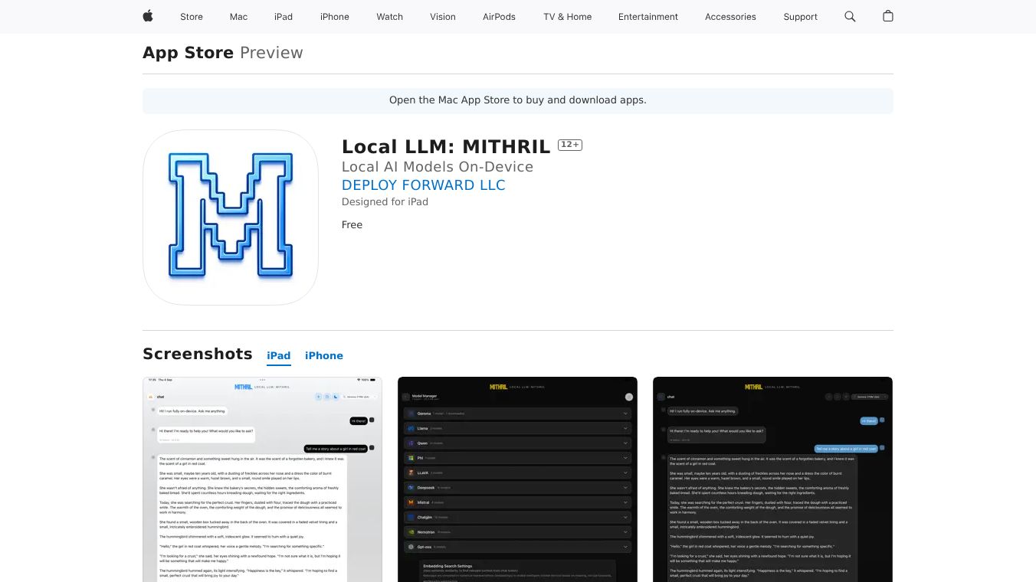Screen dimensions: 1036x582
Task: Open the Support menu item
Action: pyautogui.click(x=801, y=17)
